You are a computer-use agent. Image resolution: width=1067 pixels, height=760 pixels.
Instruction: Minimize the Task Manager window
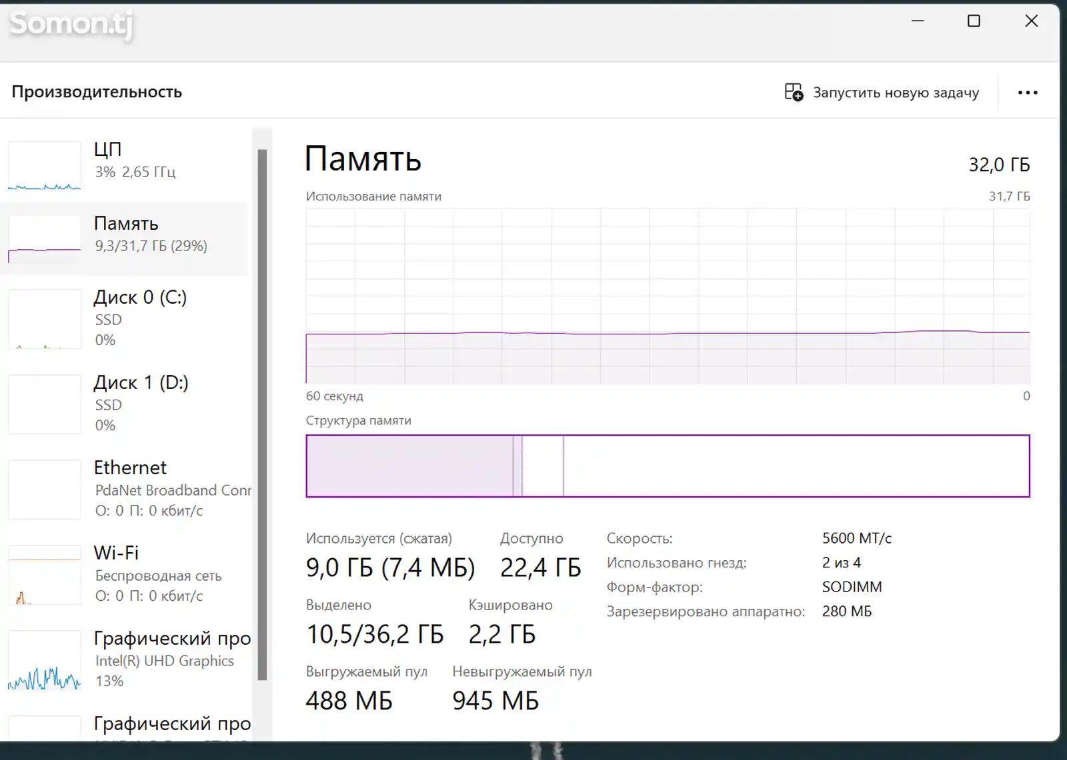918,21
